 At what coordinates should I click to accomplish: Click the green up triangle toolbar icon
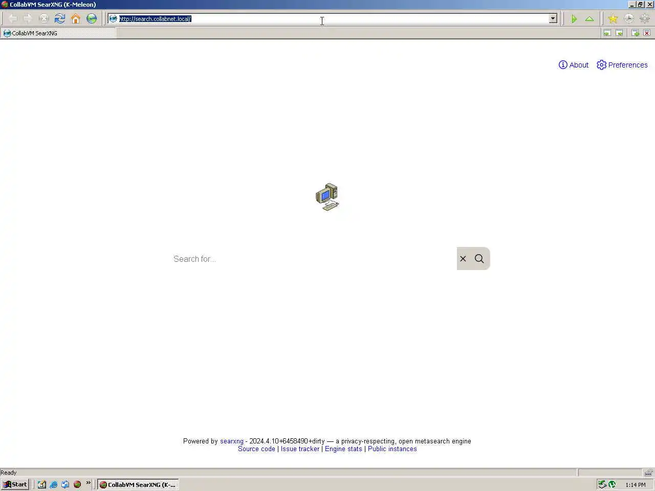[589, 19]
